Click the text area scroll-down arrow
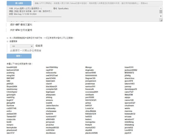The image size is (177, 135). tap(161, 20)
